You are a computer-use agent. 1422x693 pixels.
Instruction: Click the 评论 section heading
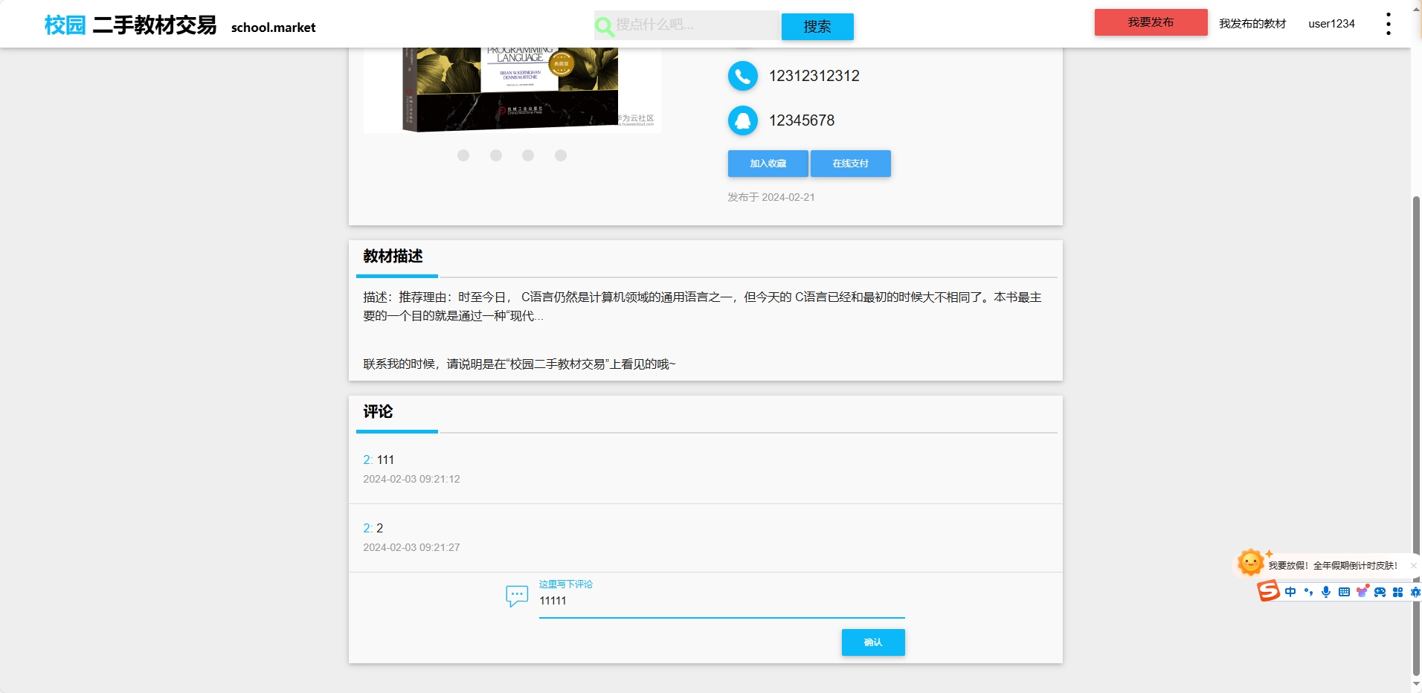pyautogui.click(x=378, y=412)
